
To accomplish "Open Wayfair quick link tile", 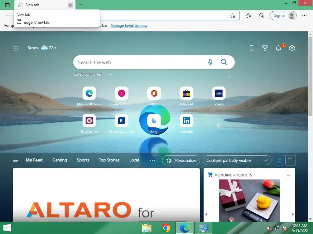I will 89,124.
